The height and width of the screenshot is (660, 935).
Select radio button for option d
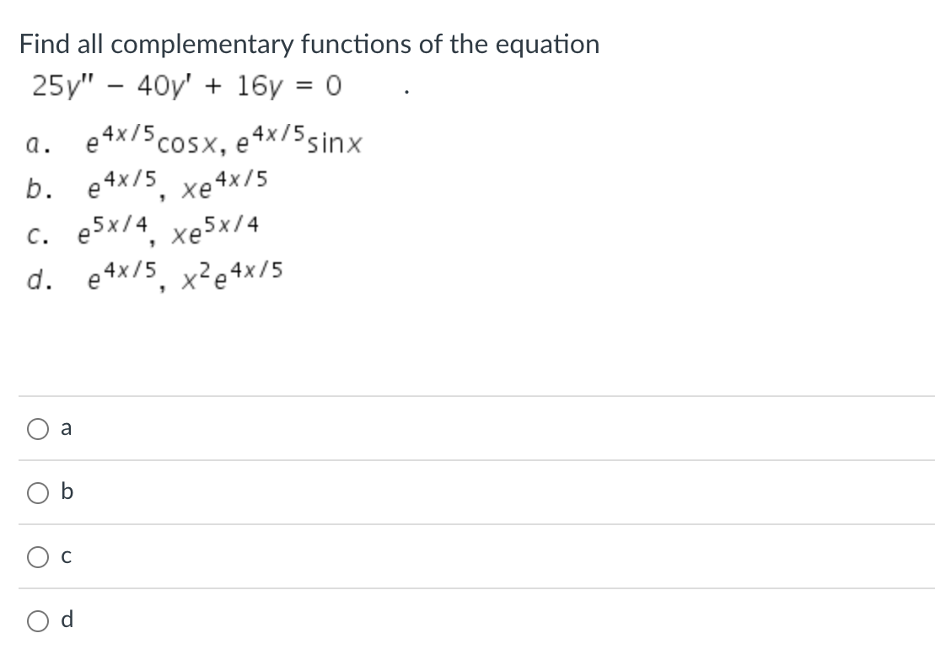click(38, 620)
